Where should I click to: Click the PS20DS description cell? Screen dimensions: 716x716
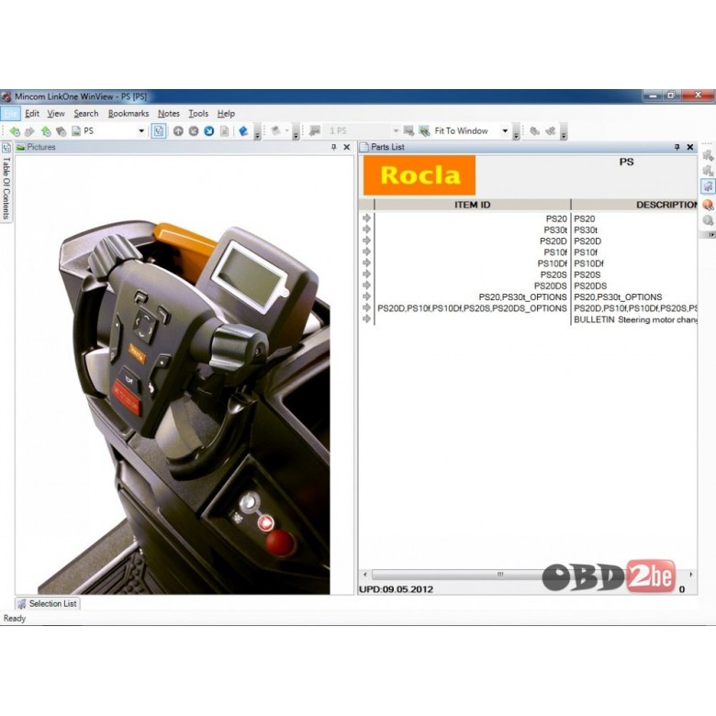click(590, 285)
